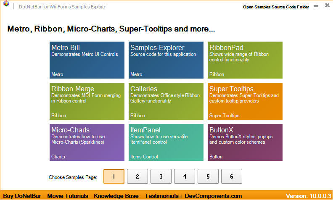Switch to samples page 3
Screen dimensions: 333x200
point(161,176)
